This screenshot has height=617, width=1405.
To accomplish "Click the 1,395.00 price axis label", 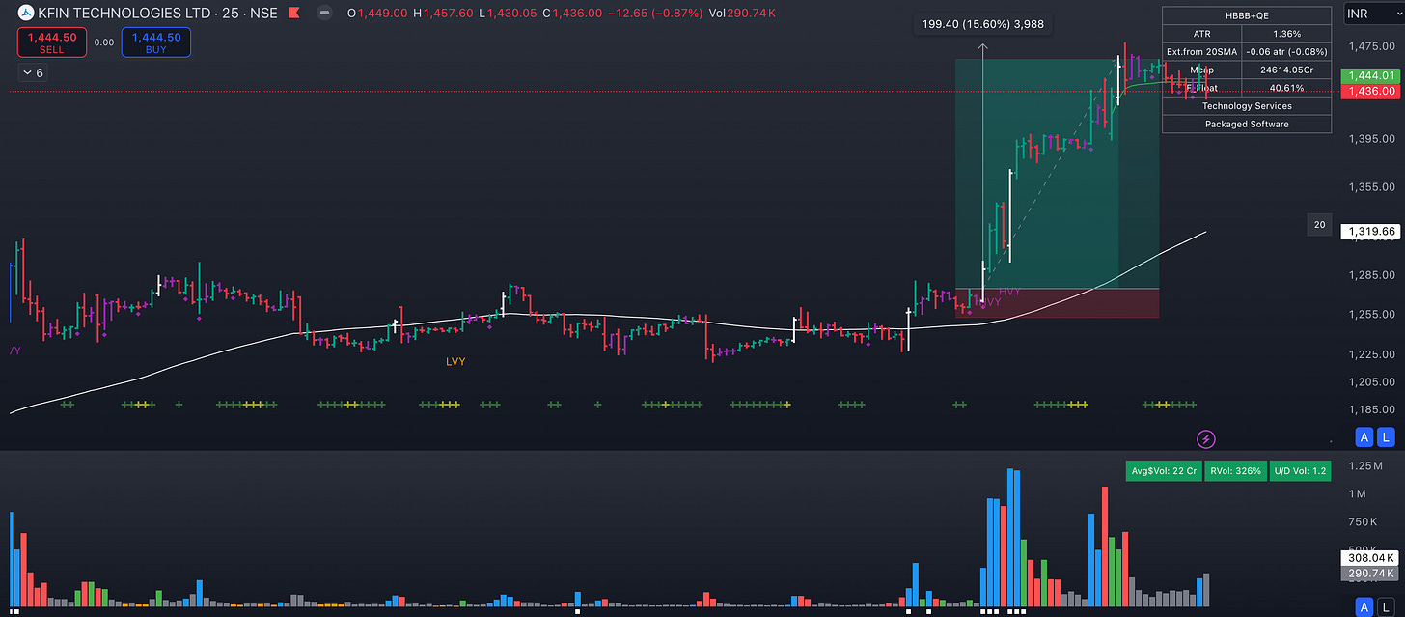I will (1372, 140).
